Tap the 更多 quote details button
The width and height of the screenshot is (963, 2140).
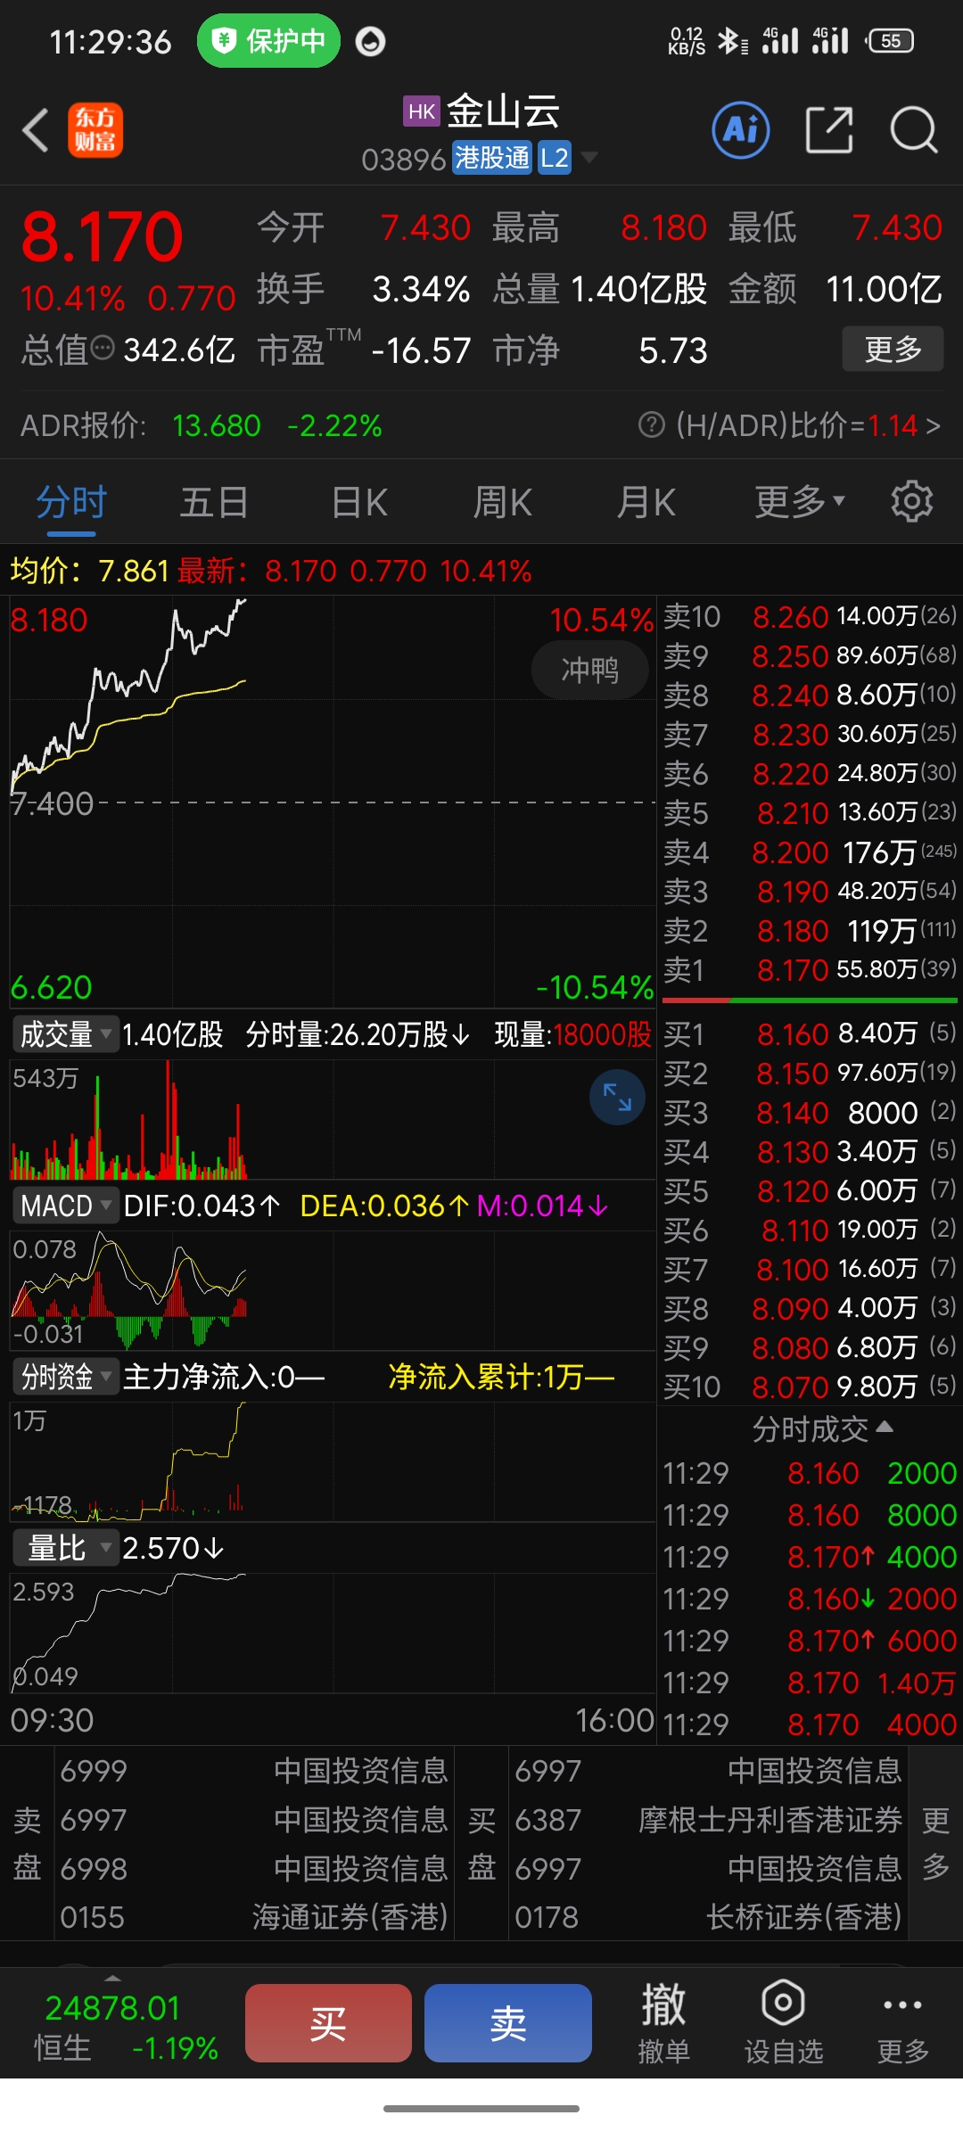[x=893, y=349]
